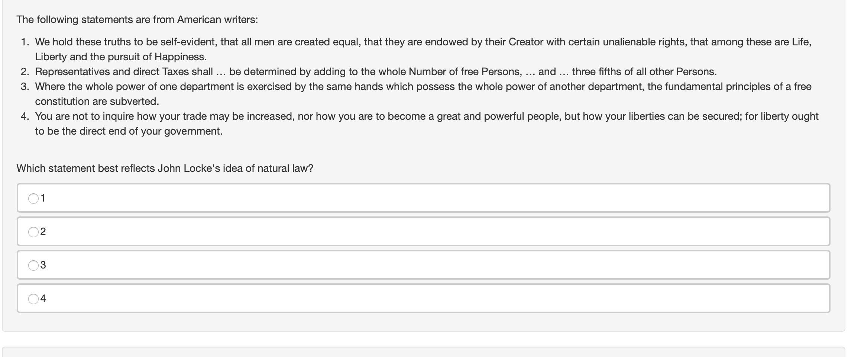Click the number label of option 3
Screen dimensions: 848x357
pyautogui.click(x=43, y=265)
